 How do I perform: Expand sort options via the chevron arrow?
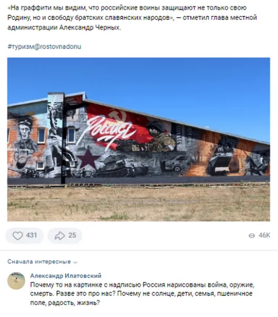76,262
